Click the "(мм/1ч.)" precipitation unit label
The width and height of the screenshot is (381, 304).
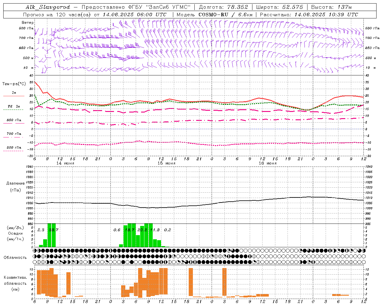(x=15, y=239)
